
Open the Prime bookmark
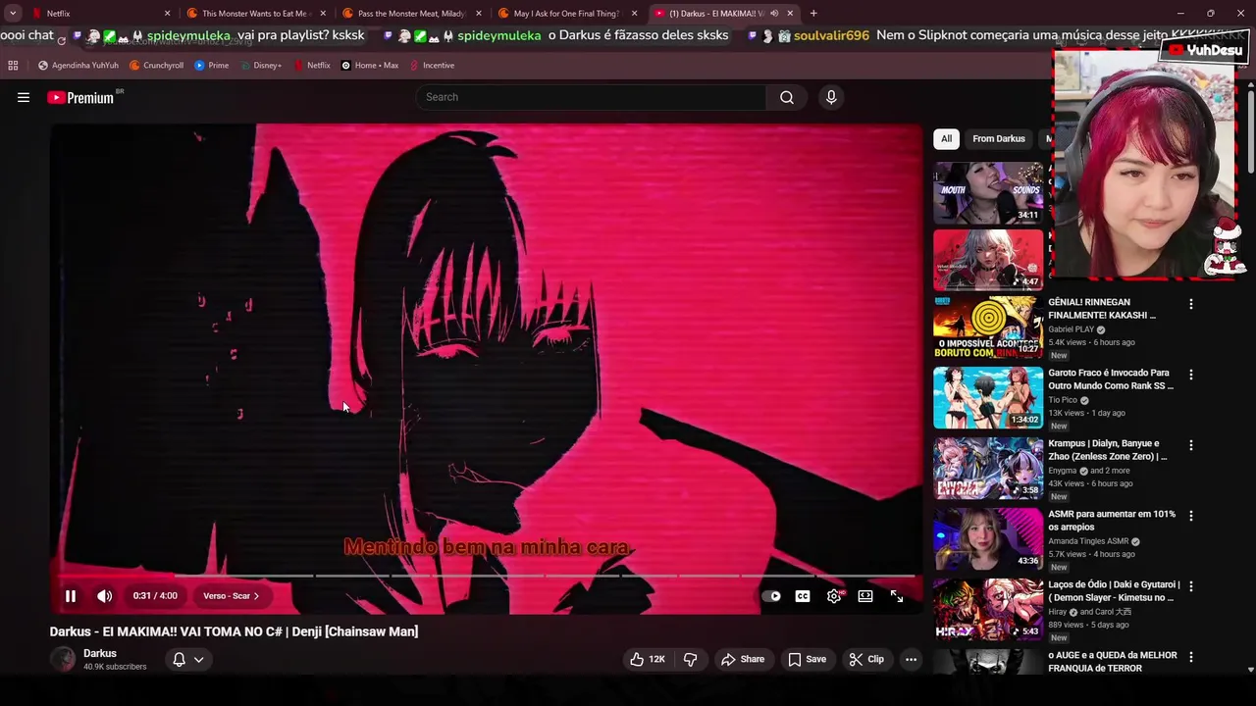[212, 66]
